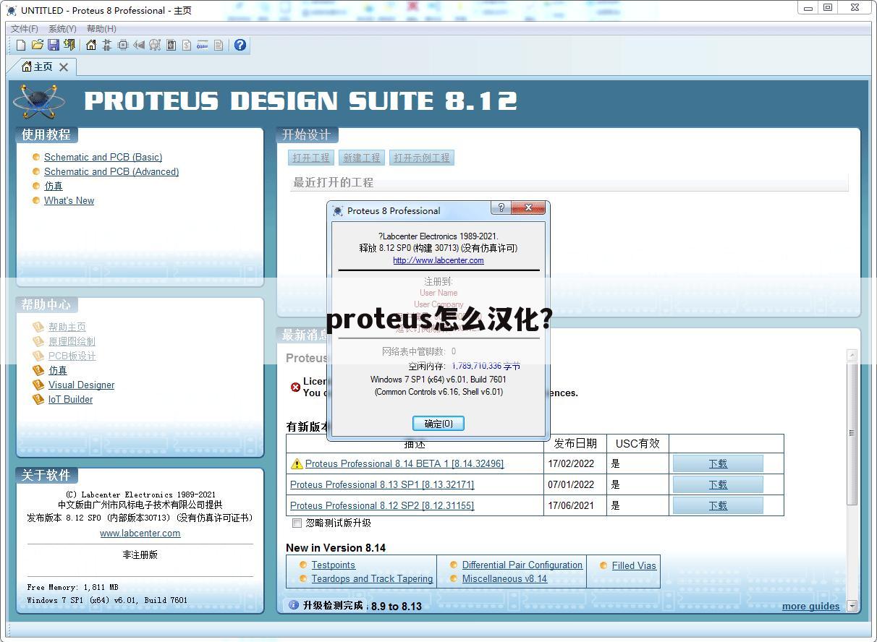Click the red license error icon
Screen dimensions: 877x642
[x=295, y=387]
